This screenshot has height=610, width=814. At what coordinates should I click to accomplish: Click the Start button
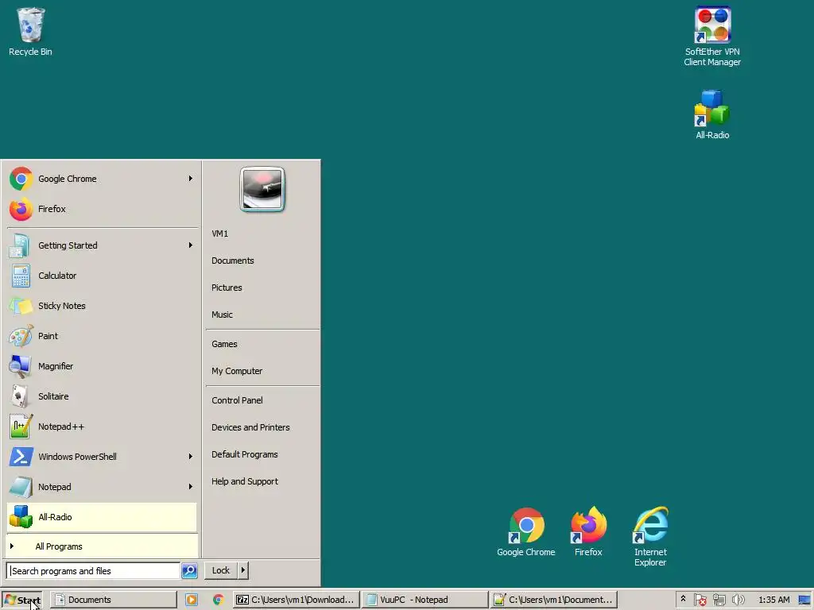pyautogui.click(x=21, y=600)
